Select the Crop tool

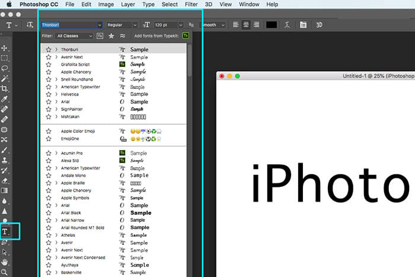point(4,88)
